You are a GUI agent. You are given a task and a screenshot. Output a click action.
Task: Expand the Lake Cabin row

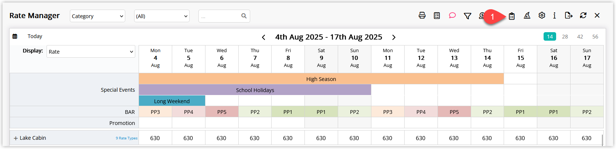pos(16,138)
